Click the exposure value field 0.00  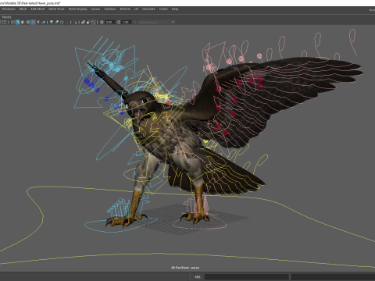(x=109, y=22)
